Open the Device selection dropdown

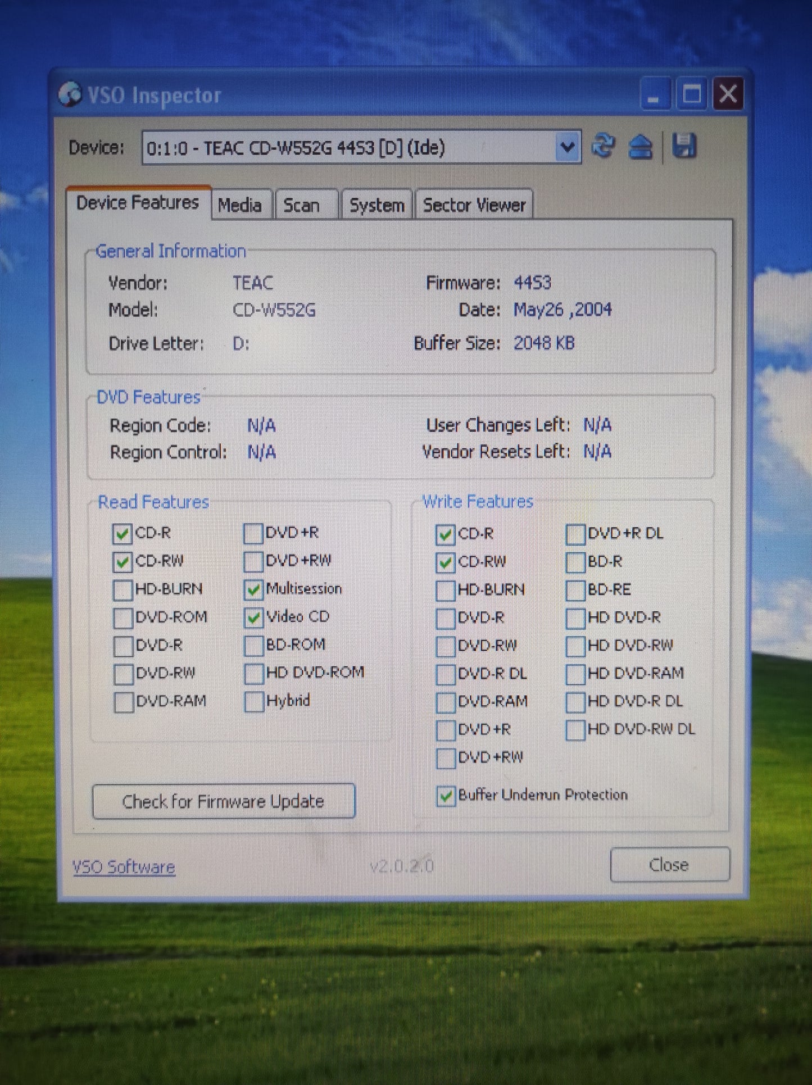point(567,148)
